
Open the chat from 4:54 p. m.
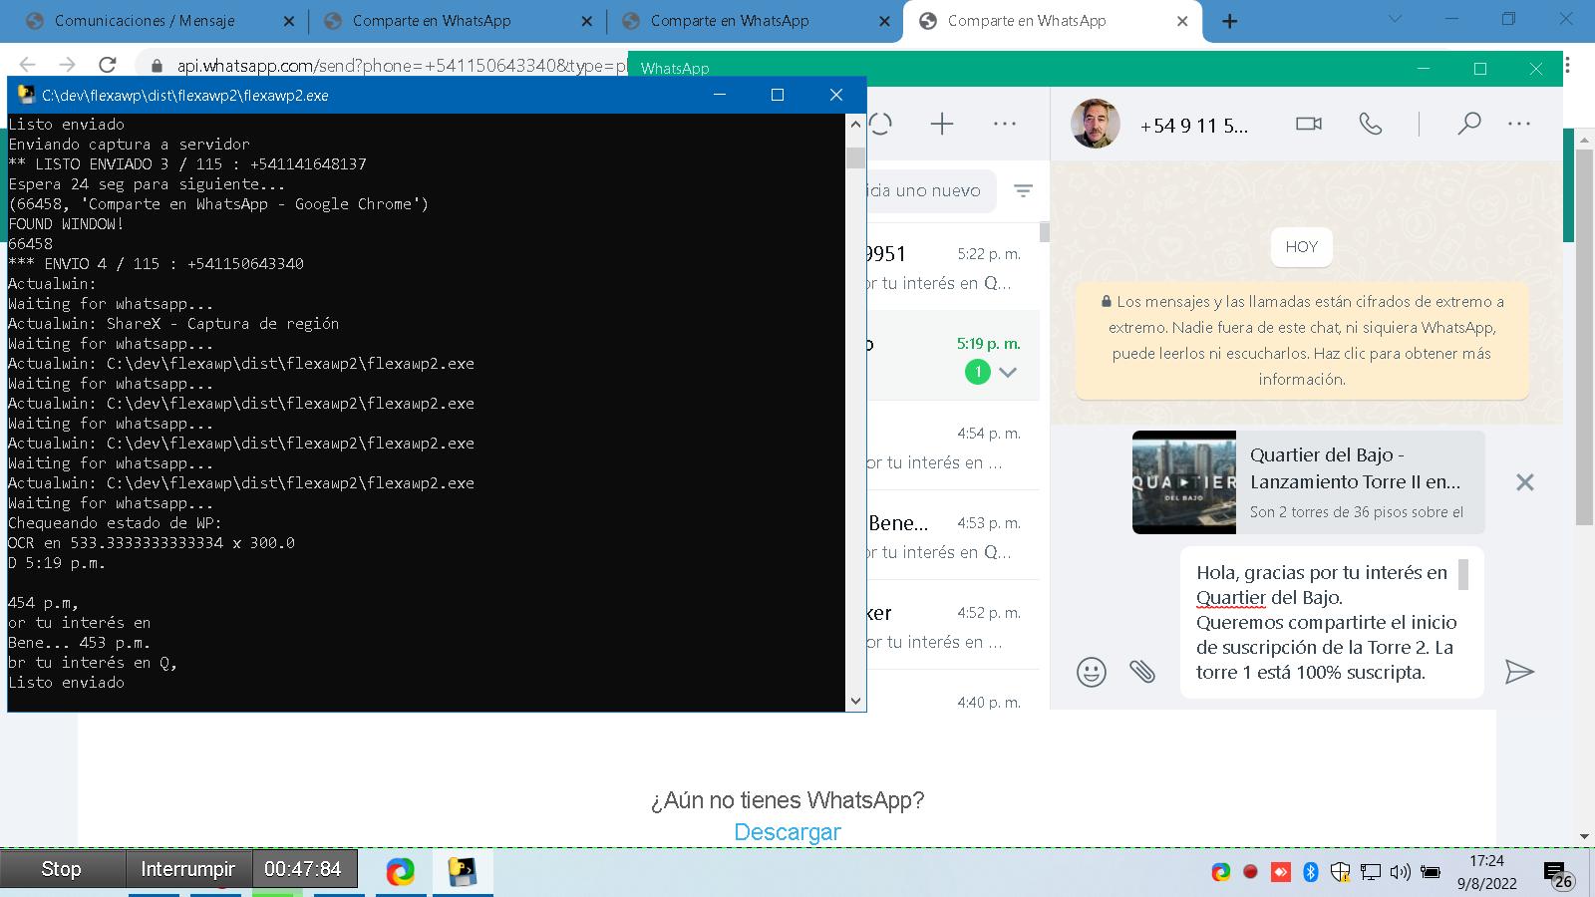[953, 448]
